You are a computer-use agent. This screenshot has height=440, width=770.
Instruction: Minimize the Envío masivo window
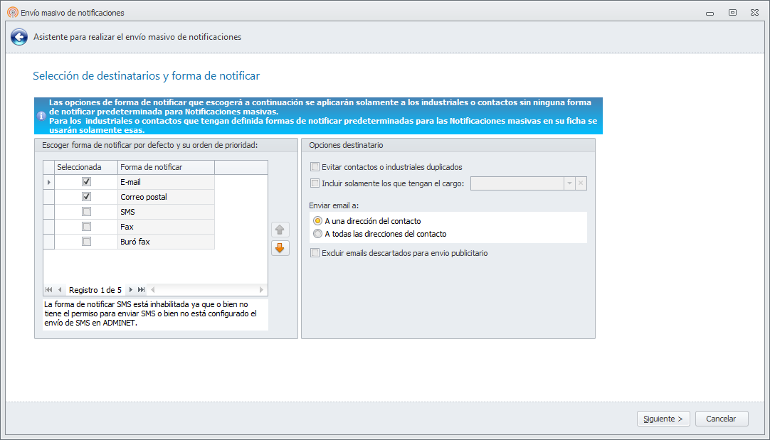[710, 14]
